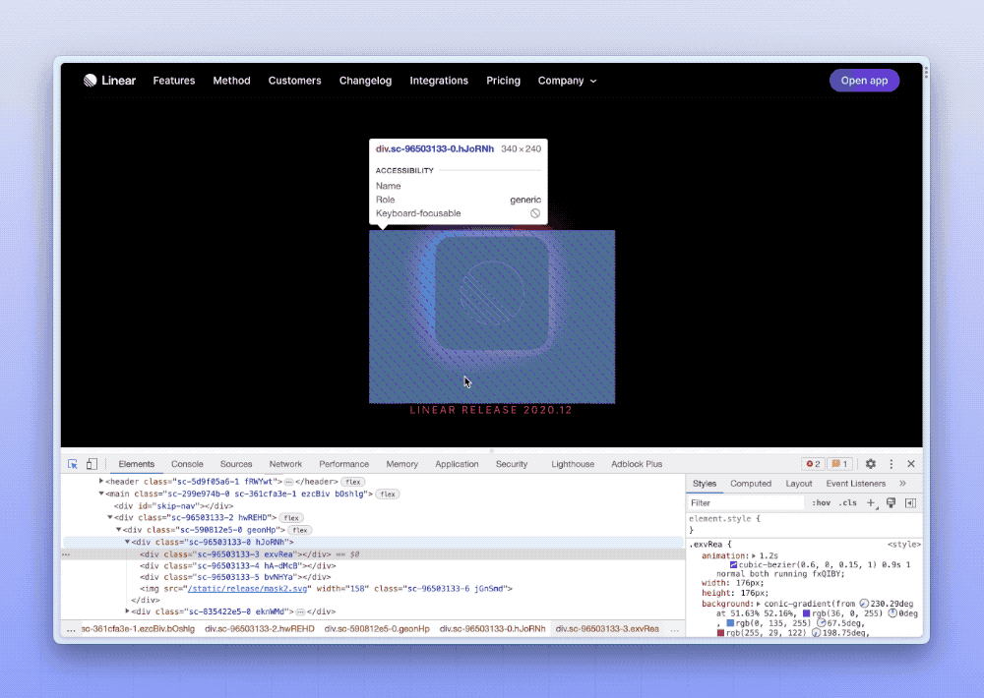
Task: Open the cubic-bezier easing editor icon
Action: (x=733, y=565)
